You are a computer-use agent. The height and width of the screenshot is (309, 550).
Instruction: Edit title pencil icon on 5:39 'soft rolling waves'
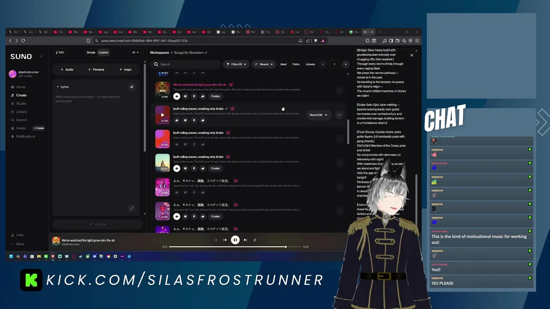tap(226, 109)
